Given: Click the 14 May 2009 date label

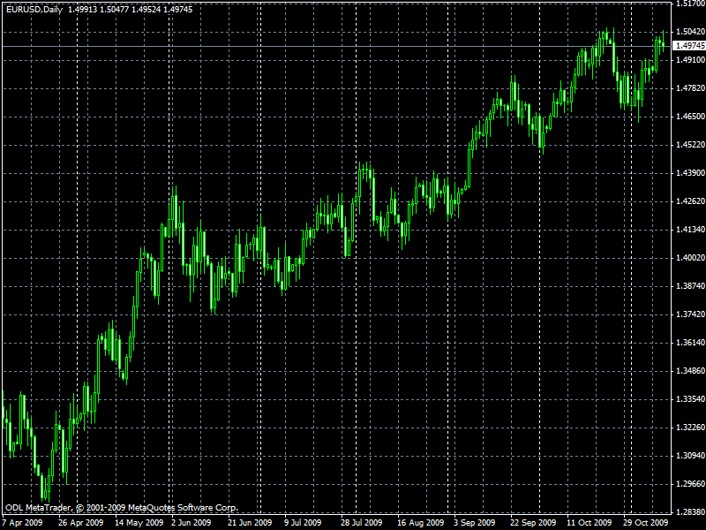Looking at the screenshot, I should (x=139, y=523).
